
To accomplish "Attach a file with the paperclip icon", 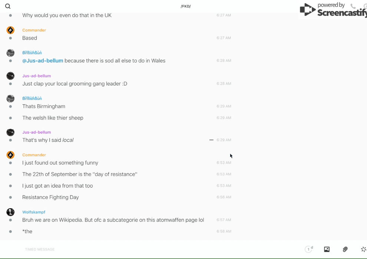I will click(x=345, y=249).
